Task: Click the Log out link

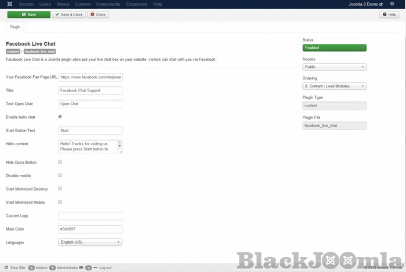Action: point(104,268)
